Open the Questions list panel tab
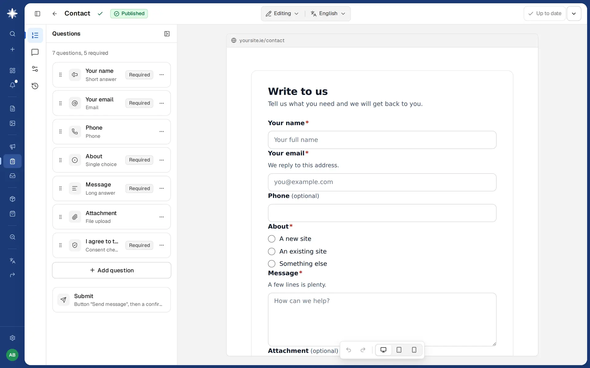The width and height of the screenshot is (590, 368). (35, 35)
